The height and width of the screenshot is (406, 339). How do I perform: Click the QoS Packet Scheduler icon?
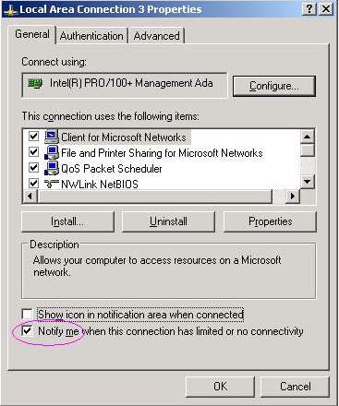click(x=52, y=168)
